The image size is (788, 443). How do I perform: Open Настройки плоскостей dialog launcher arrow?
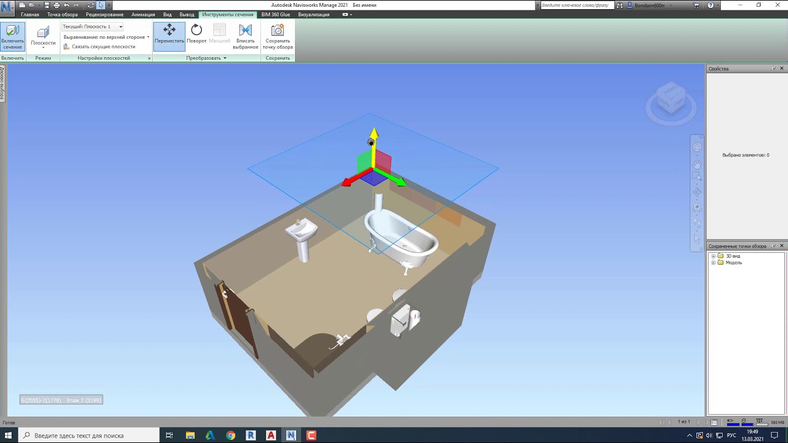coord(149,58)
